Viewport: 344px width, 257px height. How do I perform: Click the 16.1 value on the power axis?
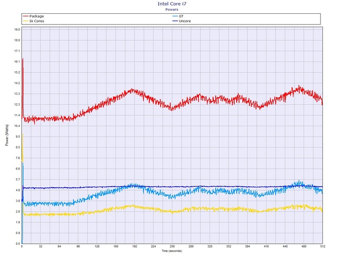coord(17,61)
